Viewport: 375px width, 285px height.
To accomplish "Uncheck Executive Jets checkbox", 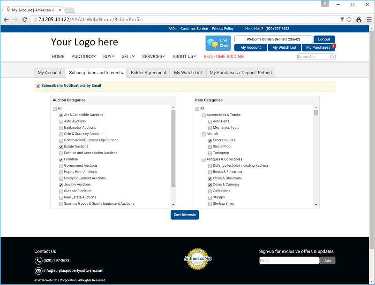I will tap(210, 140).
